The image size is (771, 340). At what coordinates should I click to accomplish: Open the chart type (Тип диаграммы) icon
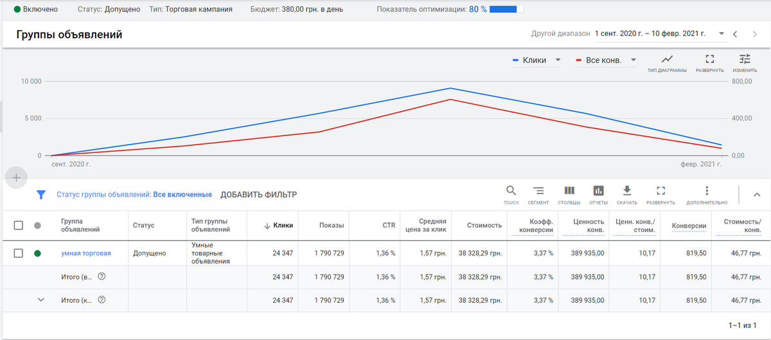[x=667, y=59]
